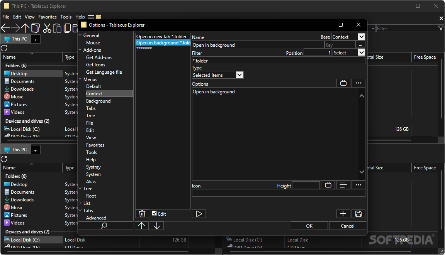Screen dimensions: 445x255
Task: Select 'Open in new tab *.folder' entry
Action: pyautogui.click(x=163, y=37)
